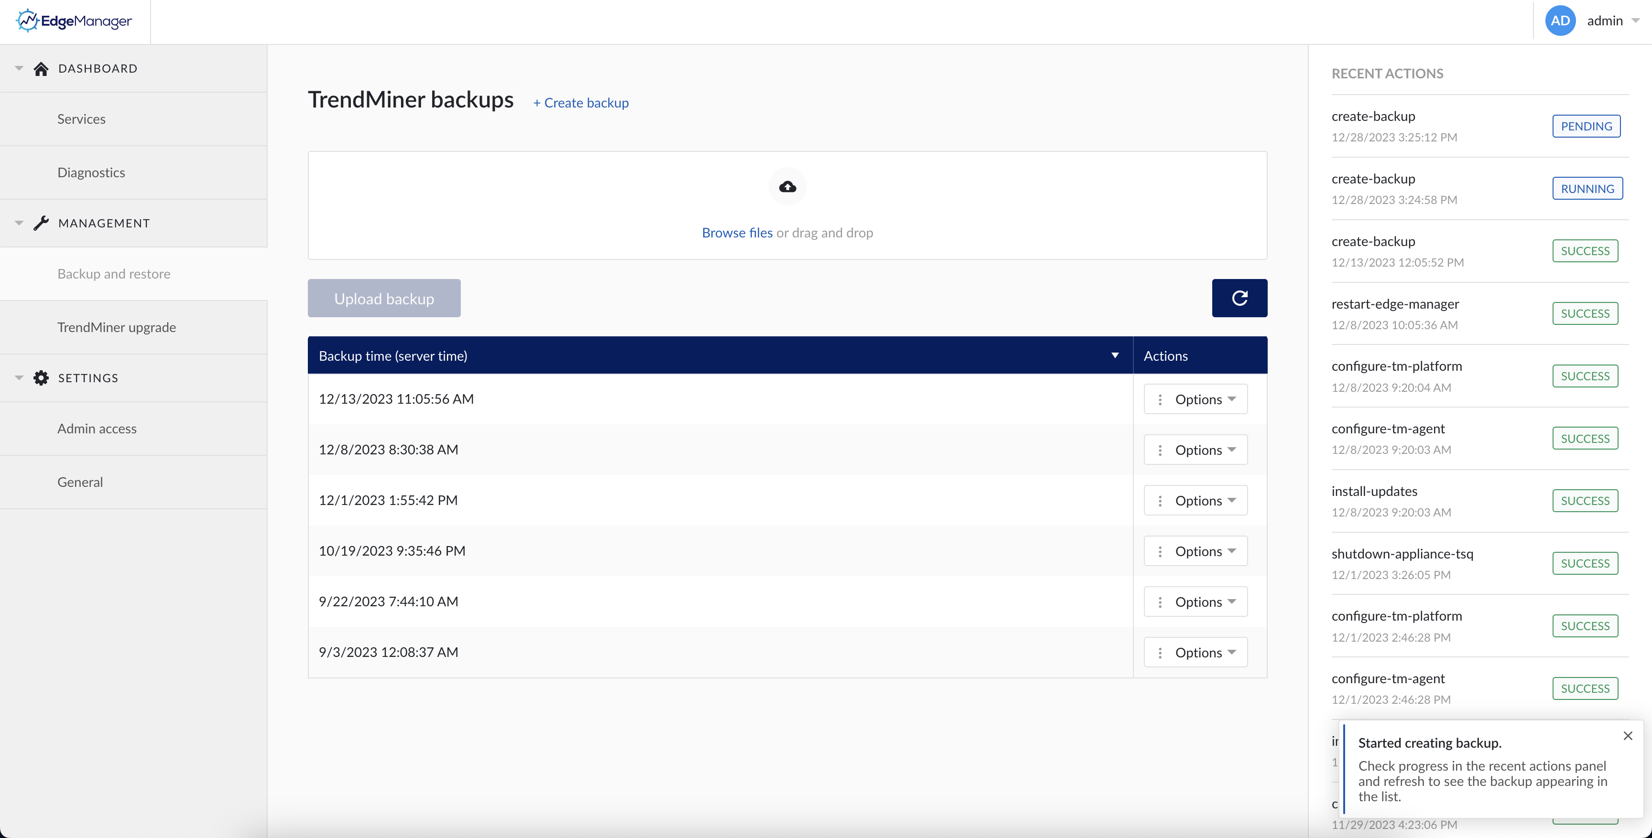Viewport: 1652px width, 838px height.
Task: Refresh the backups list with the refresh icon
Action: [1239, 298]
